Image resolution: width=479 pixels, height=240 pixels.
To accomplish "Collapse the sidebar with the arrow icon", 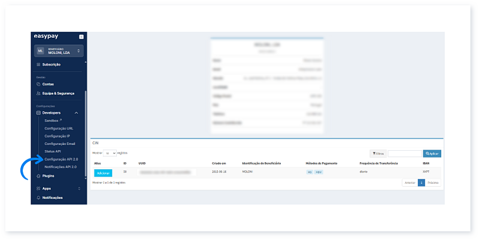I will click(x=81, y=37).
